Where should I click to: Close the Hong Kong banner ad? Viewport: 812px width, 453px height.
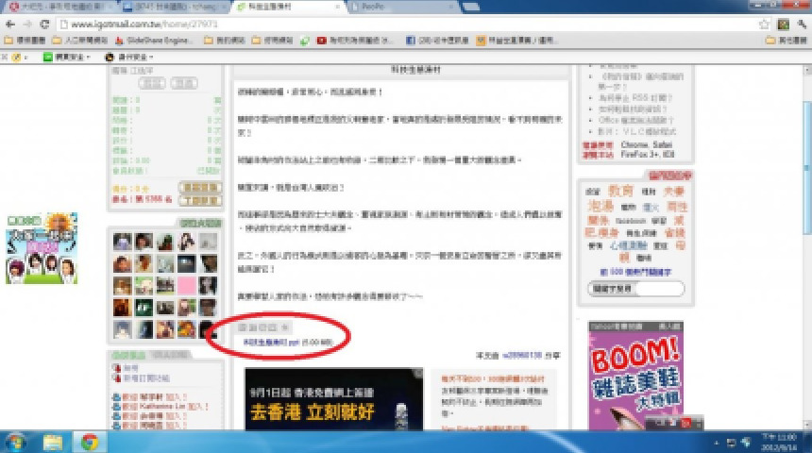coord(418,374)
